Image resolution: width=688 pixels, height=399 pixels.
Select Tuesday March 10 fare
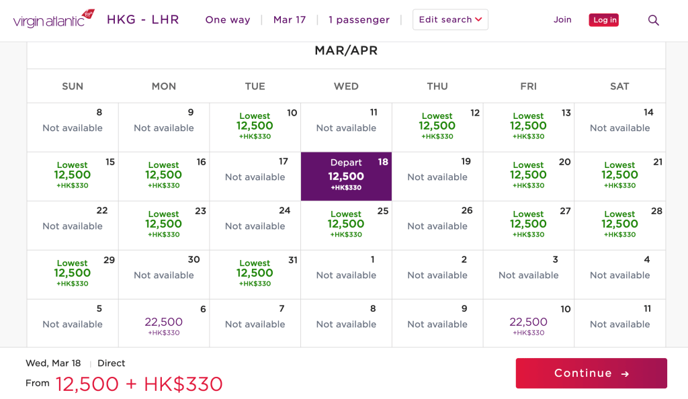point(255,126)
